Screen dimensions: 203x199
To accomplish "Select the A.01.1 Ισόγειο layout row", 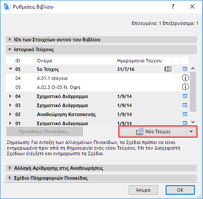I will coord(97,78).
